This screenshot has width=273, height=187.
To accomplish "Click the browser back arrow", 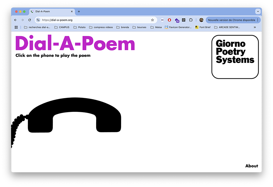I will click(x=15, y=20).
